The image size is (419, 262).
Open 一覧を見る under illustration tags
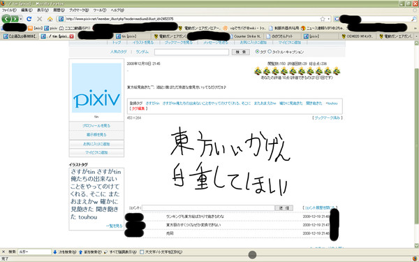coord(115,226)
